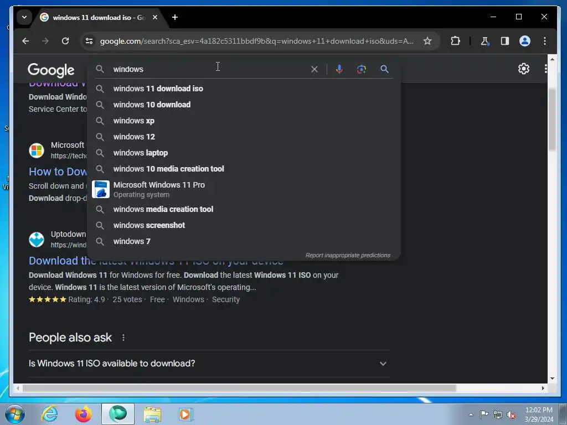This screenshot has width=567, height=425.
Task: Click the address bar URL
Action: click(x=257, y=41)
